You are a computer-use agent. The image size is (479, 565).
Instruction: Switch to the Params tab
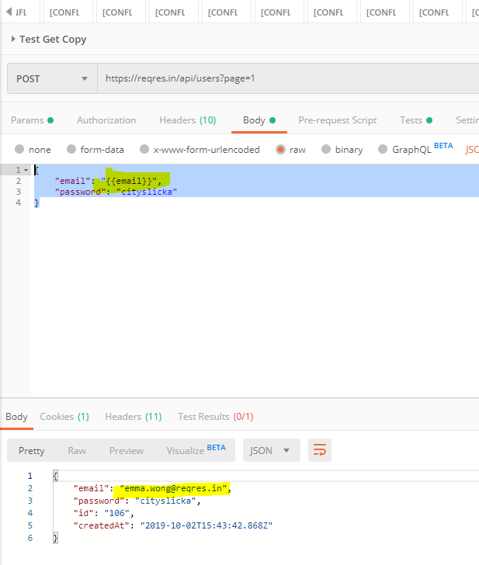(32, 120)
